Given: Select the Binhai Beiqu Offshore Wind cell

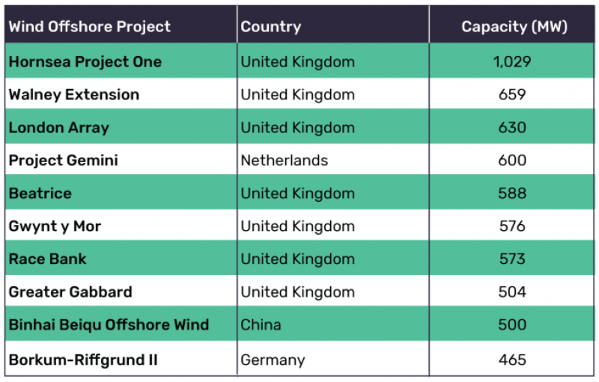Looking at the screenshot, I should pos(109,325).
